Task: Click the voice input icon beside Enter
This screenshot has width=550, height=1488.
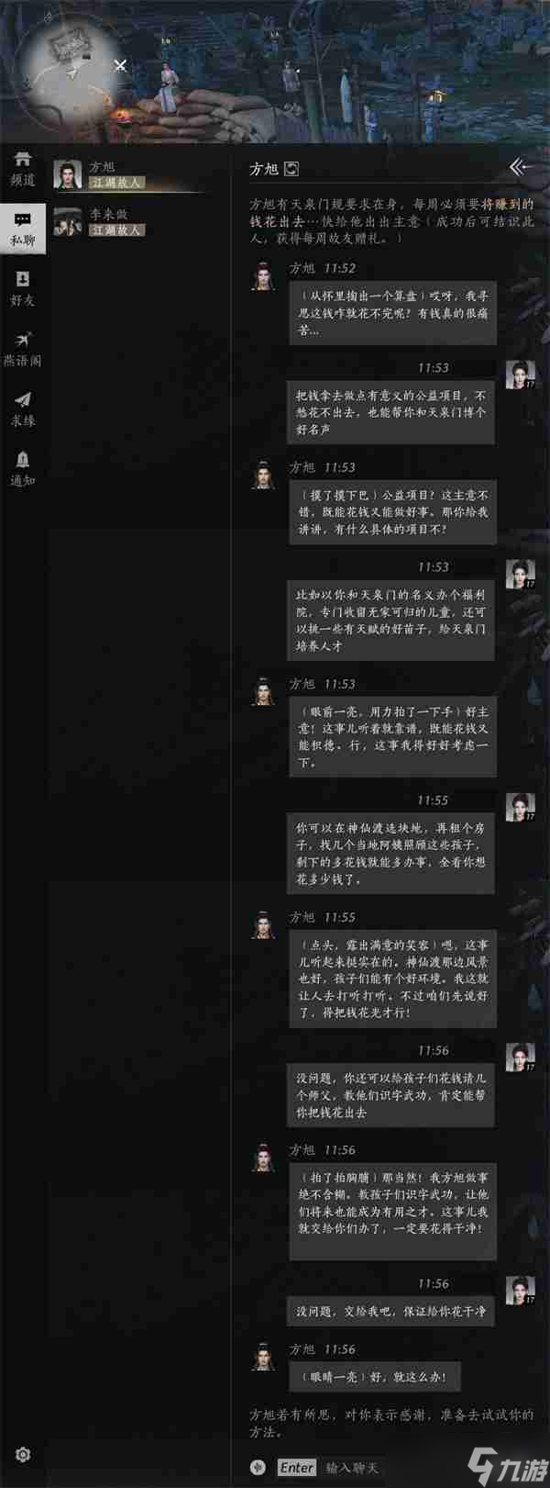Action: (260, 1467)
